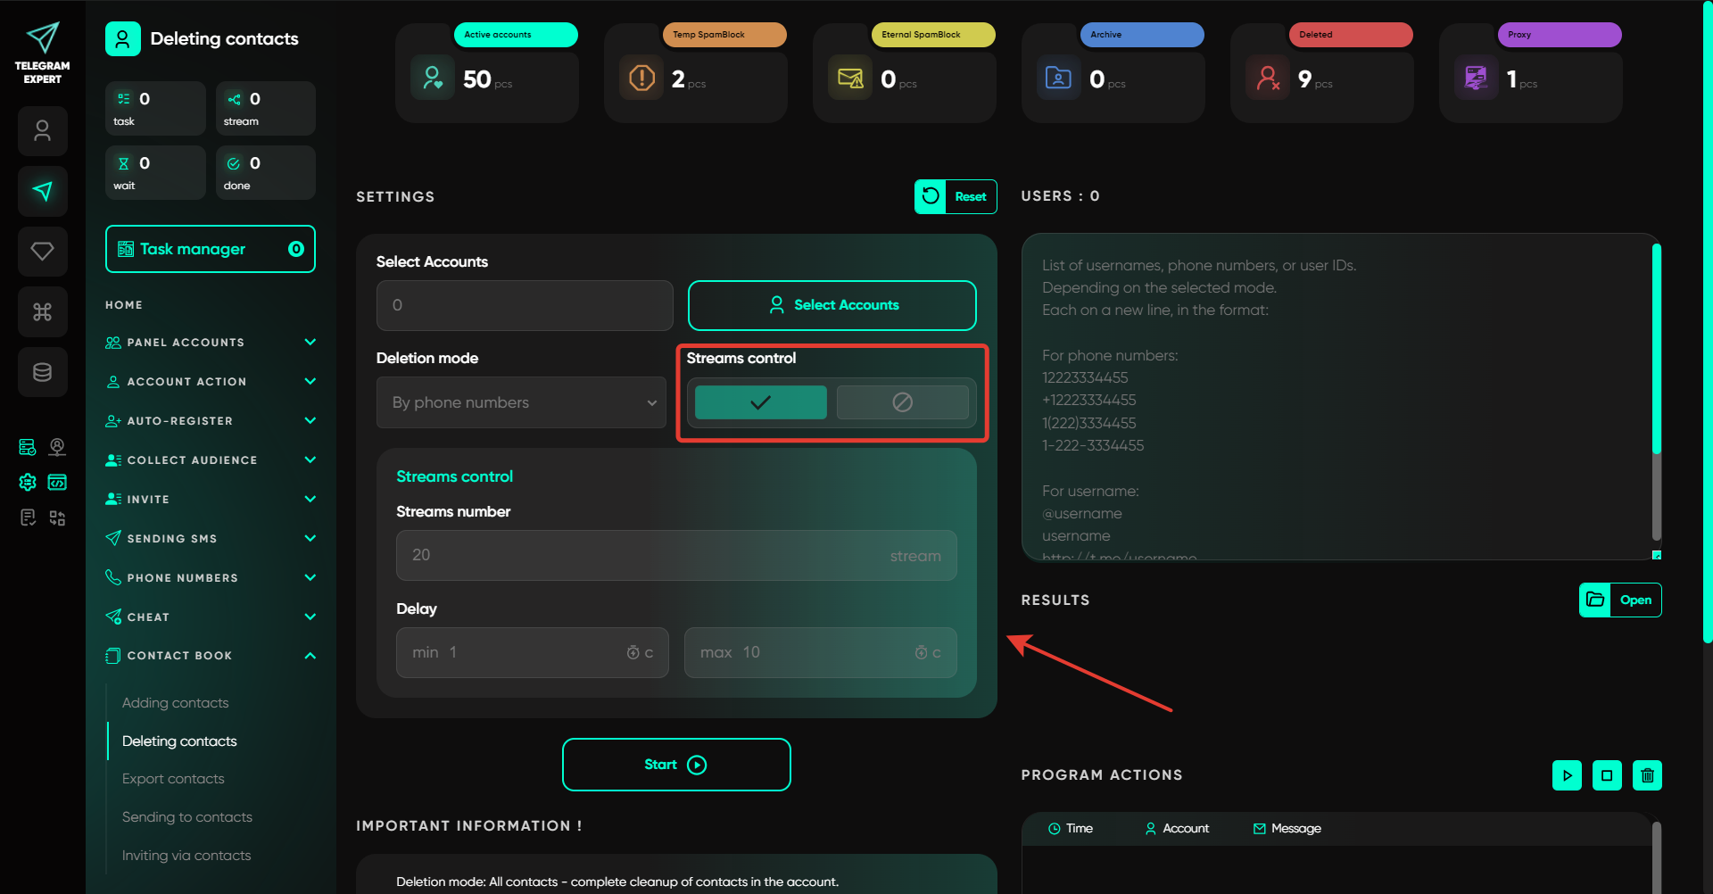Enable streams control with checkmark toggle
Viewport: 1713px width, 894px height.
(x=760, y=402)
